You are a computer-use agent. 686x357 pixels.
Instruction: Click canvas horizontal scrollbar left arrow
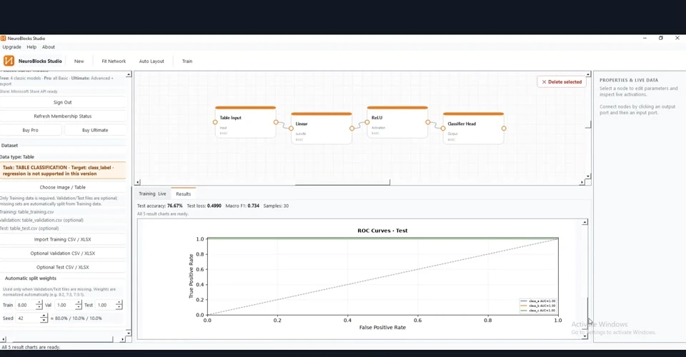coord(138,182)
